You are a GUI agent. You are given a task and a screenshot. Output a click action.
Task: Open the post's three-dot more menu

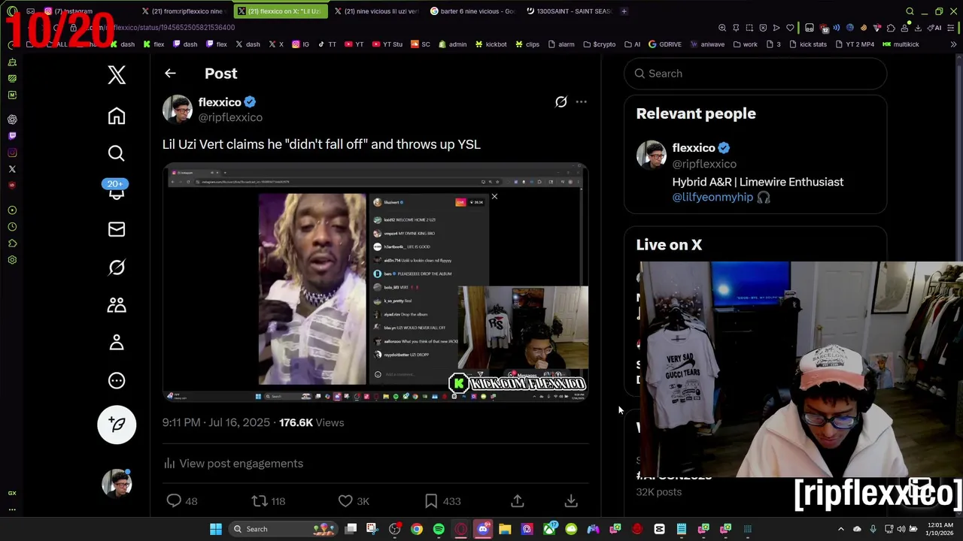pyautogui.click(x=582, y=101)
